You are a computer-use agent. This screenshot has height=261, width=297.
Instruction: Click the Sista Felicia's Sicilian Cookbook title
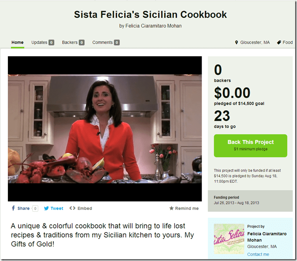click(150, 14)
